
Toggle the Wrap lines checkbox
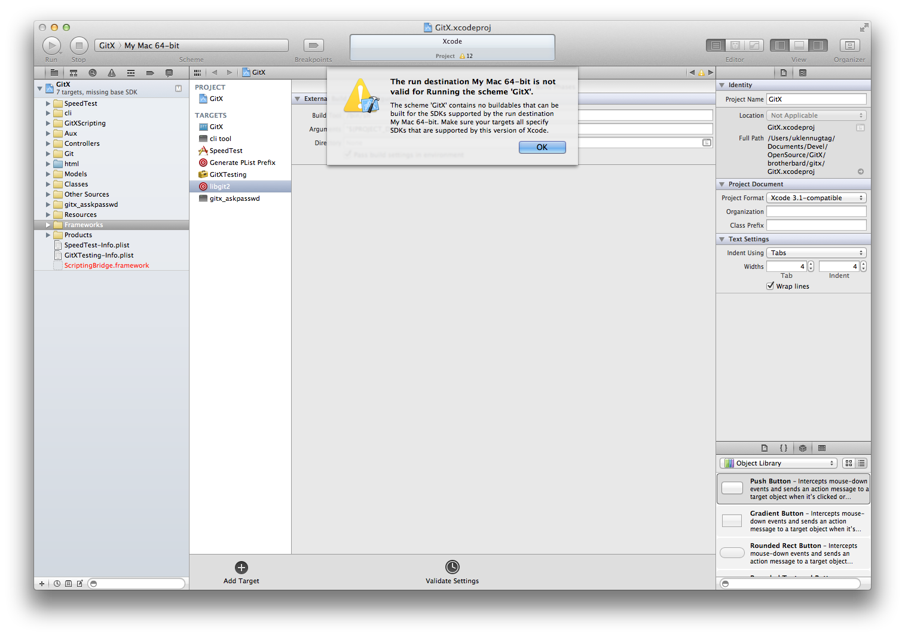pos(771,286)
